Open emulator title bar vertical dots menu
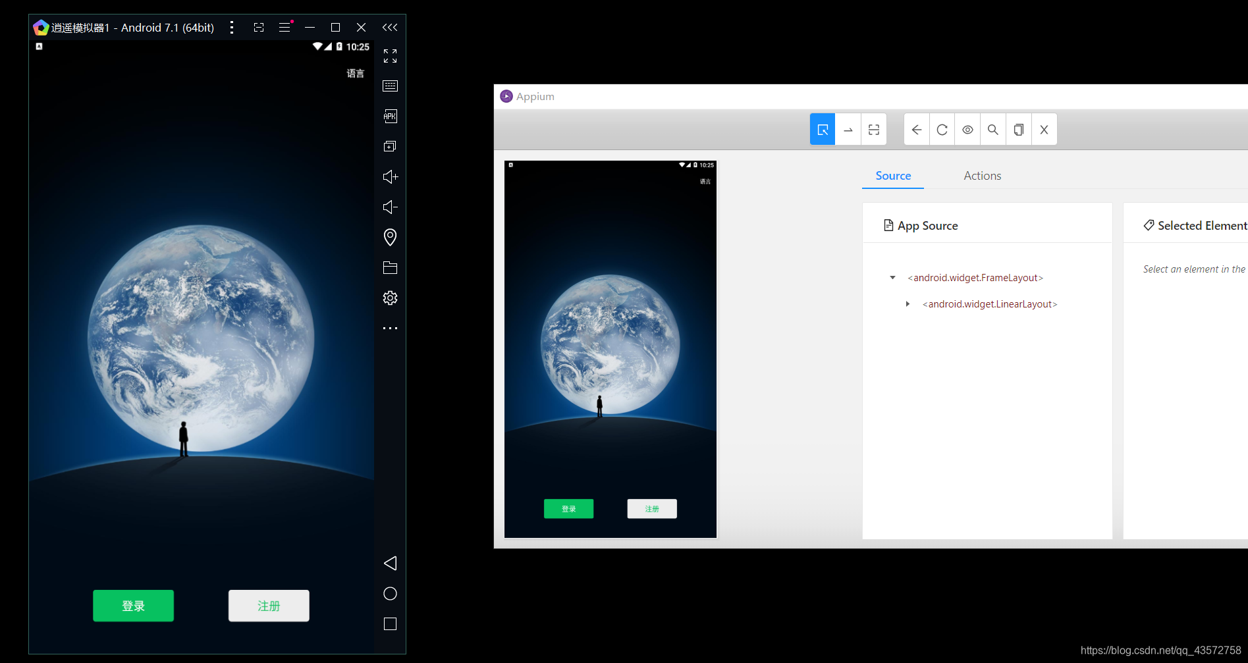The image size is (1248, 663). click(x=232, y=27)
